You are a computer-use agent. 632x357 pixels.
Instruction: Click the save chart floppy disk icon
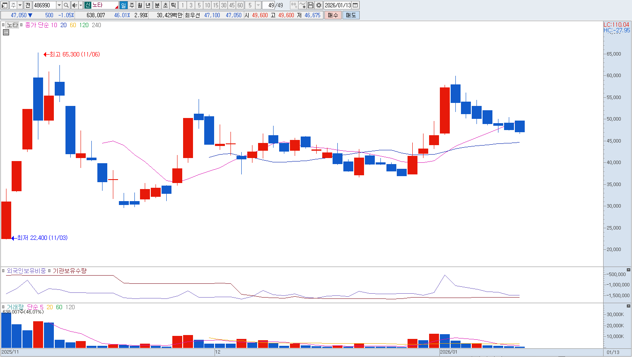(311, 5)
